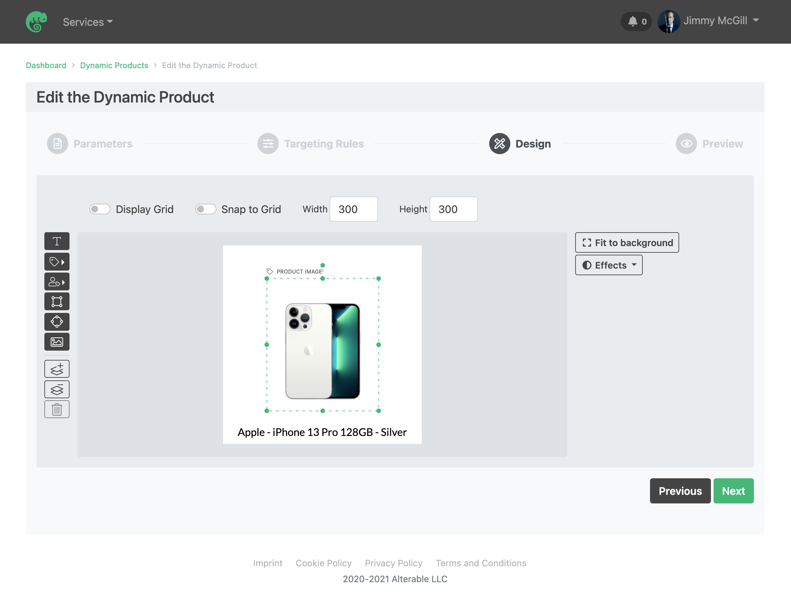Open the Dashboard breadcrumb link

click(46, 65)
